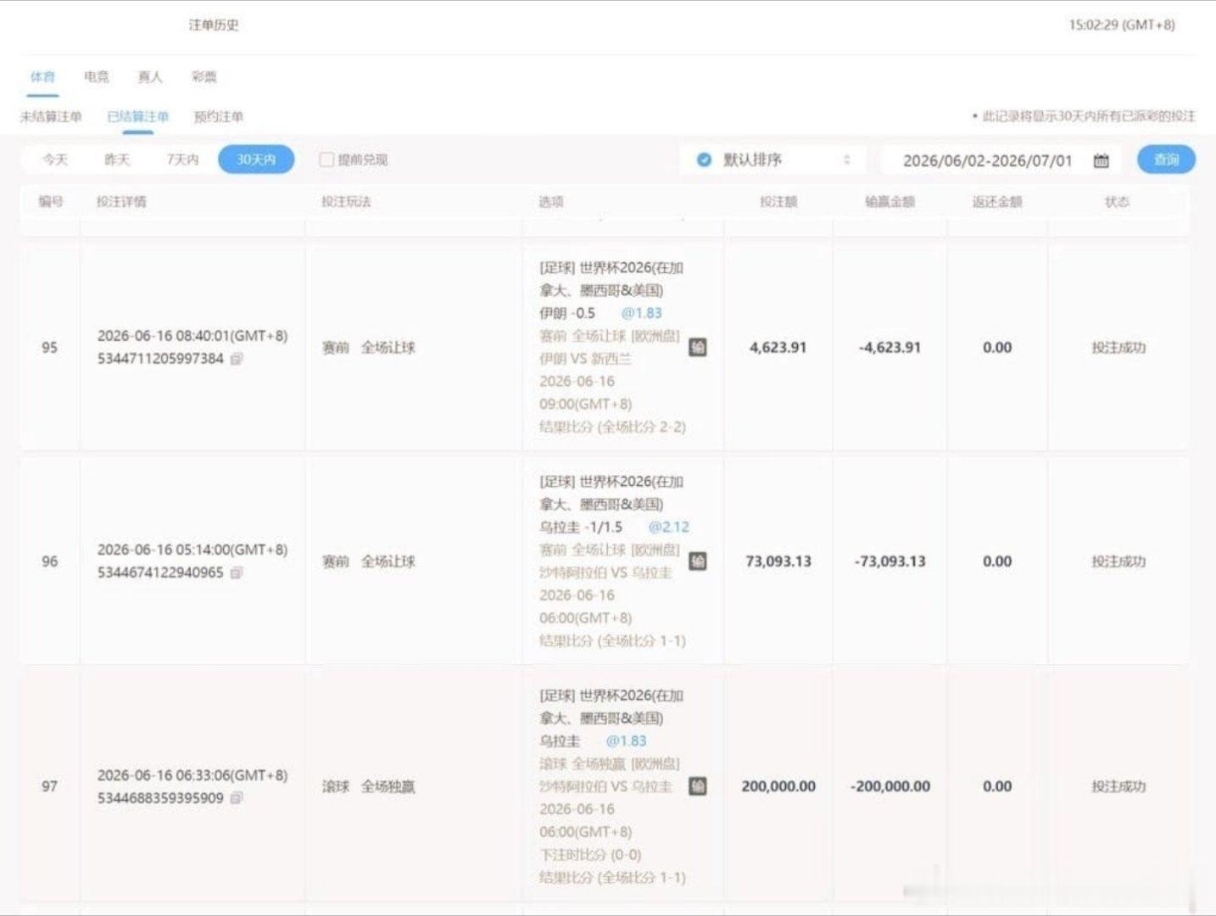Open the 已结算注单 tab
This screenshot has height=916, width=1216.
coord(138,116)
